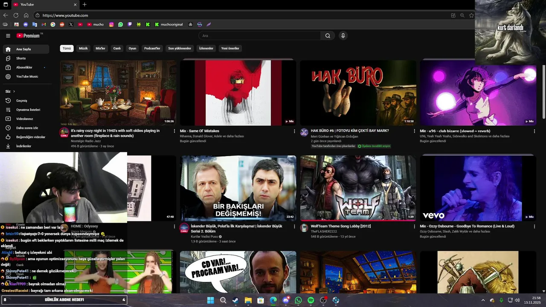Open the YouTube hamburger guide menu
Image resolution: width=546 pixels, height=307 pixels.
coord(8,36)
